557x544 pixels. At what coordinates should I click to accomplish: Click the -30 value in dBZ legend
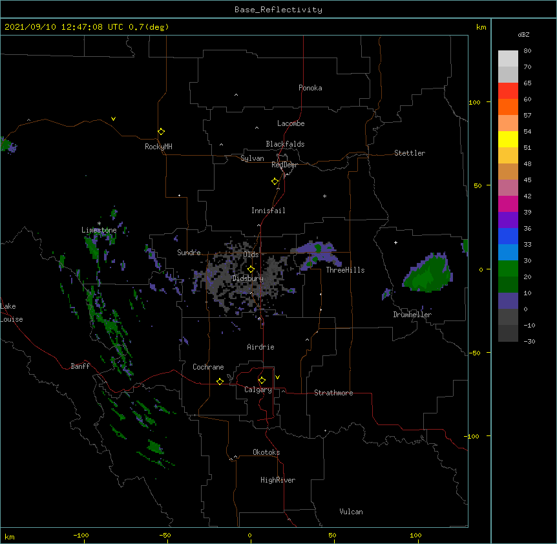(529, 341)
